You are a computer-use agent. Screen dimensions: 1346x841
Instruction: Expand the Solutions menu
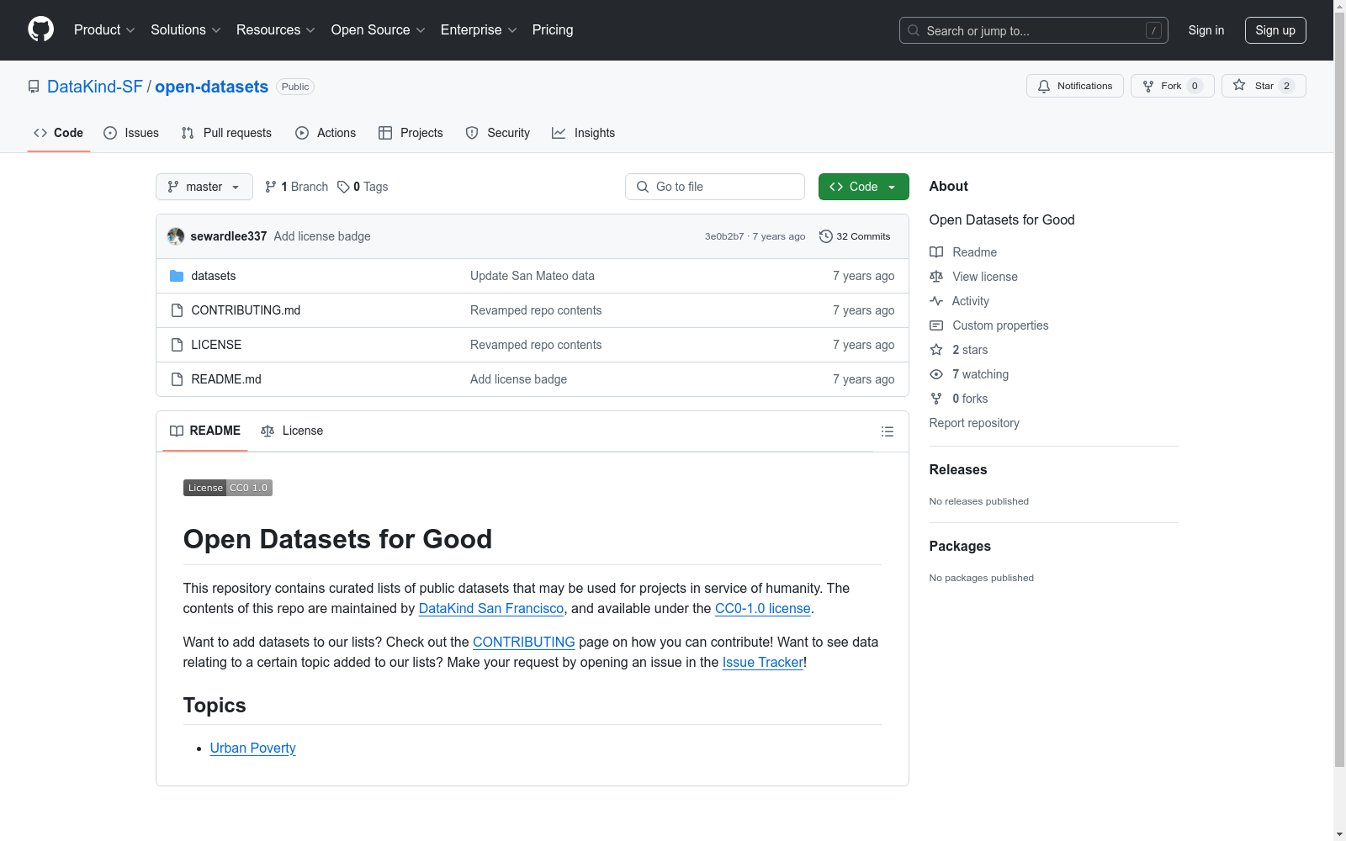coord(186,29)
